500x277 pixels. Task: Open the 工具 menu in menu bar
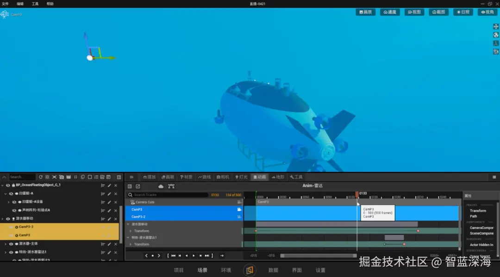pos(35,4)
